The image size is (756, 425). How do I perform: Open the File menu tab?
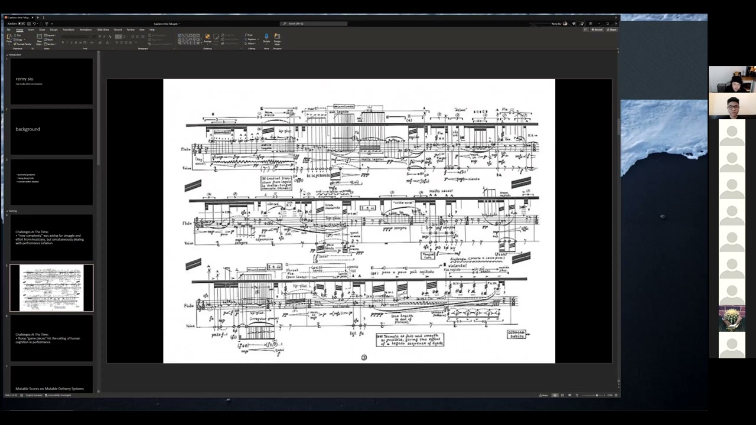pos(8,30)
